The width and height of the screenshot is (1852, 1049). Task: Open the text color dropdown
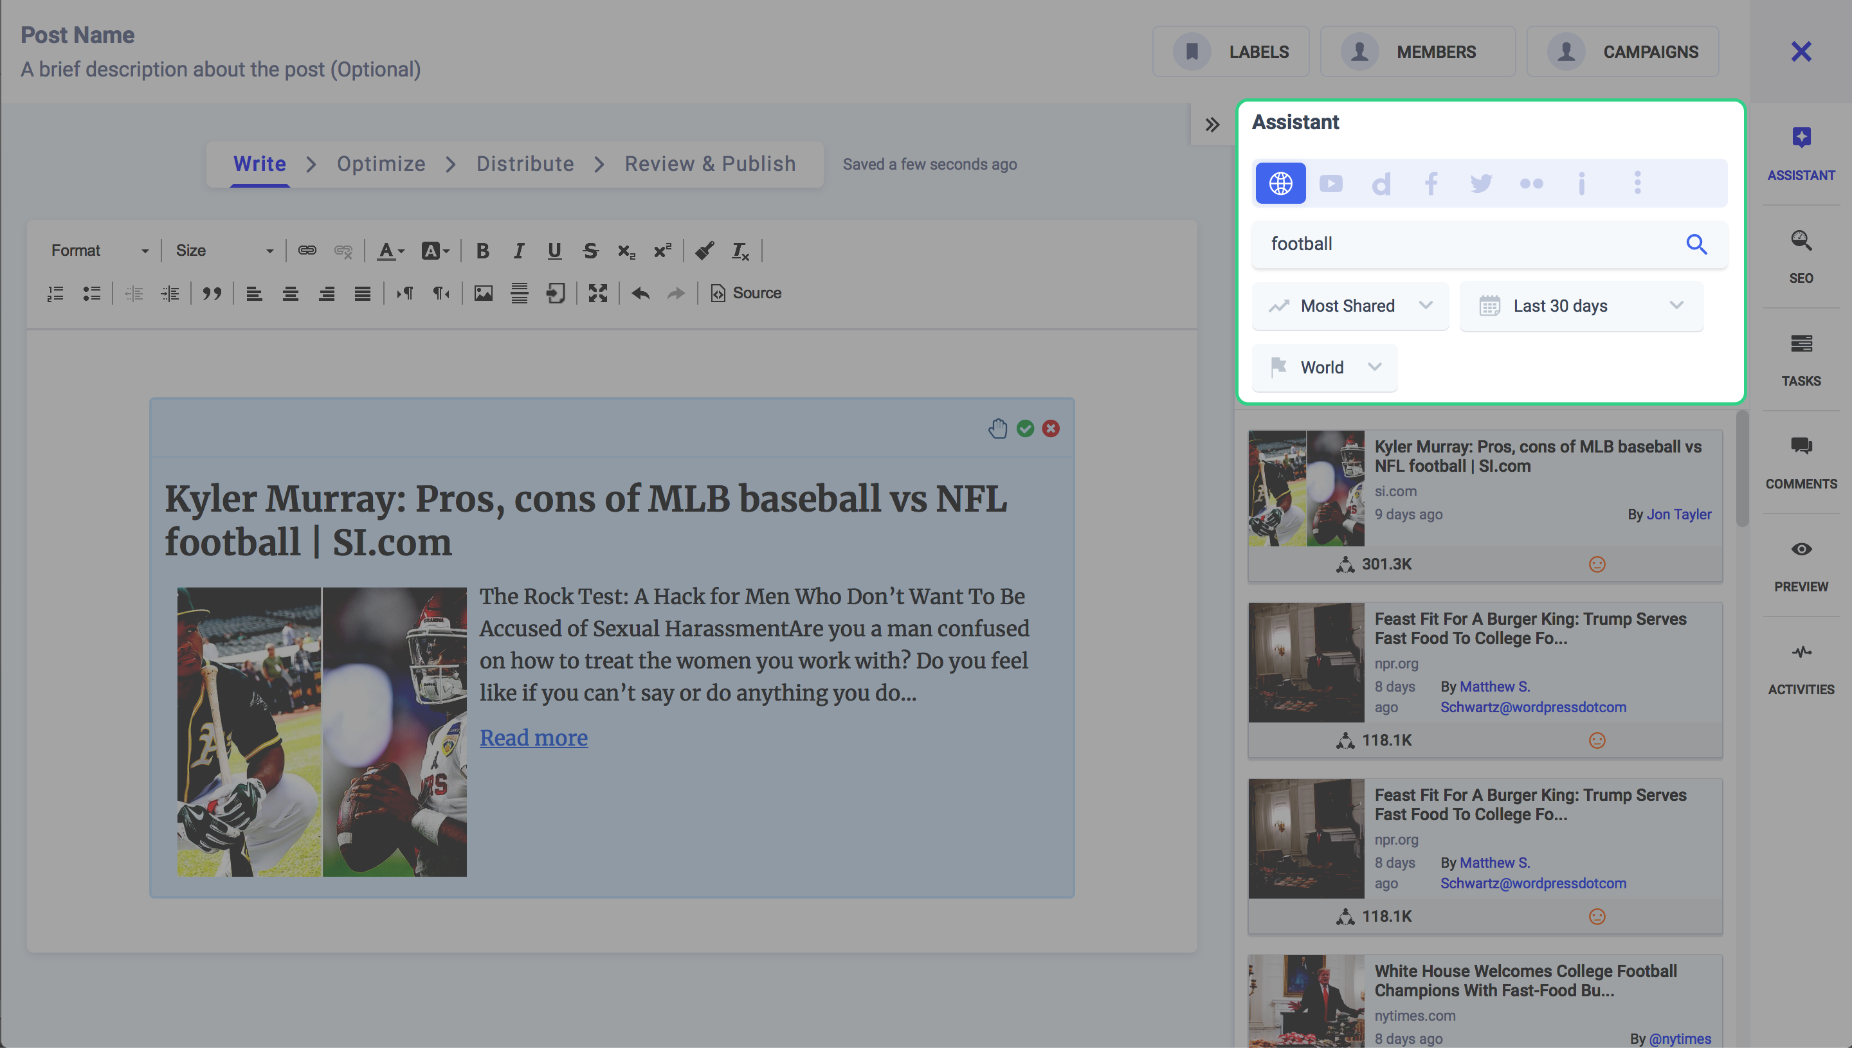[391, 251]
